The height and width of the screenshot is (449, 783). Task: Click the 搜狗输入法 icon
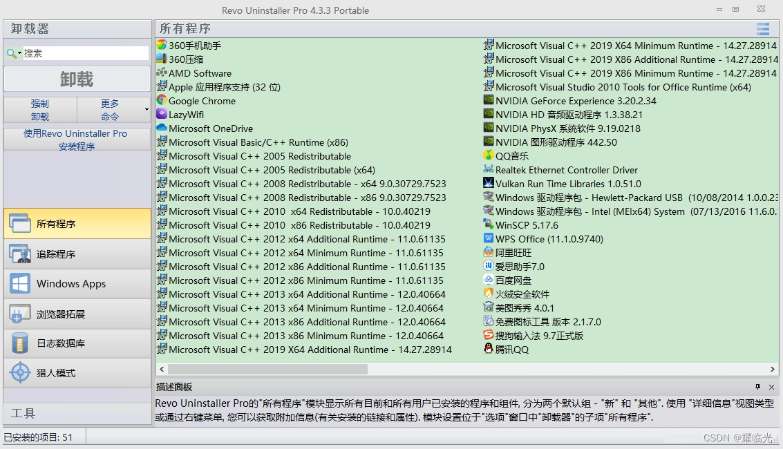pos(489,335)
